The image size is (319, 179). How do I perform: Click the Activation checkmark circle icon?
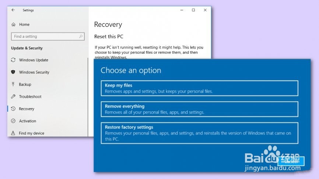13,121
